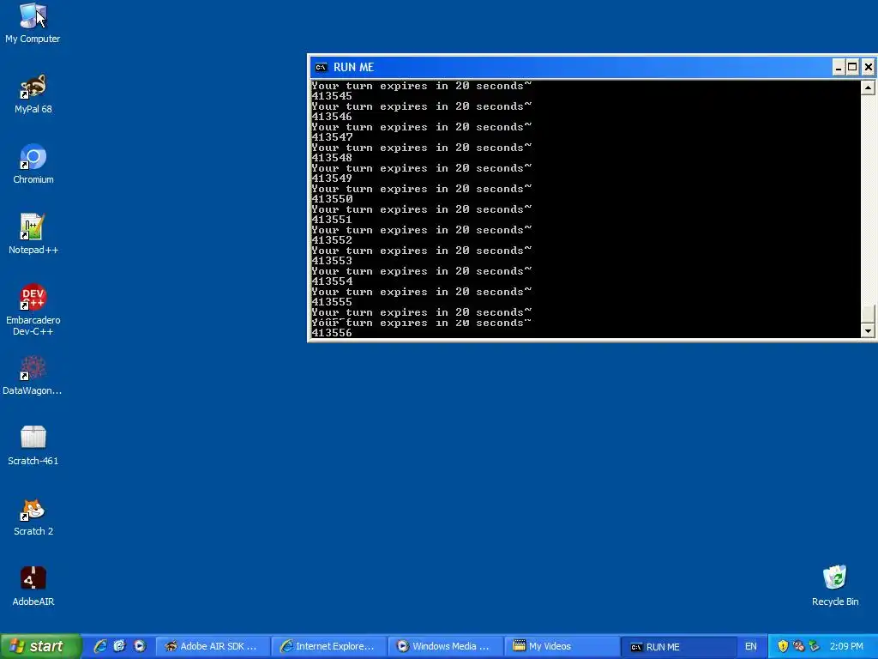
Task: Click the console line 413545
Action: click(332, 96)
